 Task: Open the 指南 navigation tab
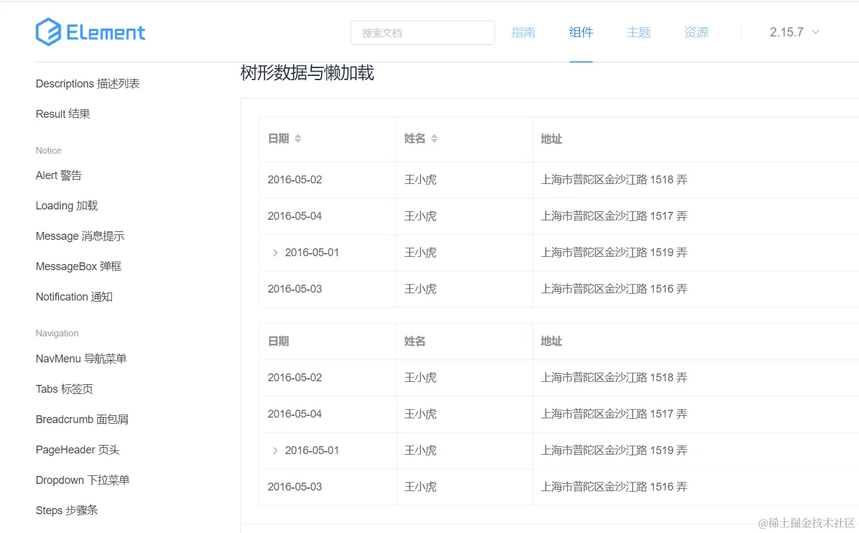point(523,32)
